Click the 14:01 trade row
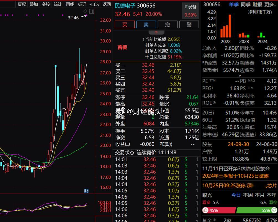Image resolution: width=278 pixels, height=222 pixels. click(x=157, y=160)
